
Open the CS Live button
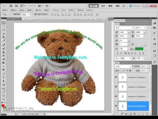coord(135,6)
